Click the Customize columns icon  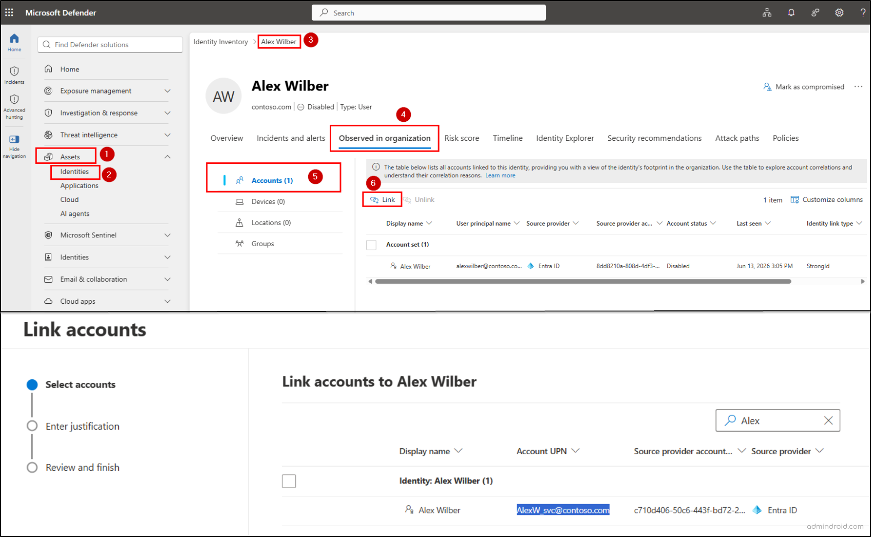(x=794, y=200)
